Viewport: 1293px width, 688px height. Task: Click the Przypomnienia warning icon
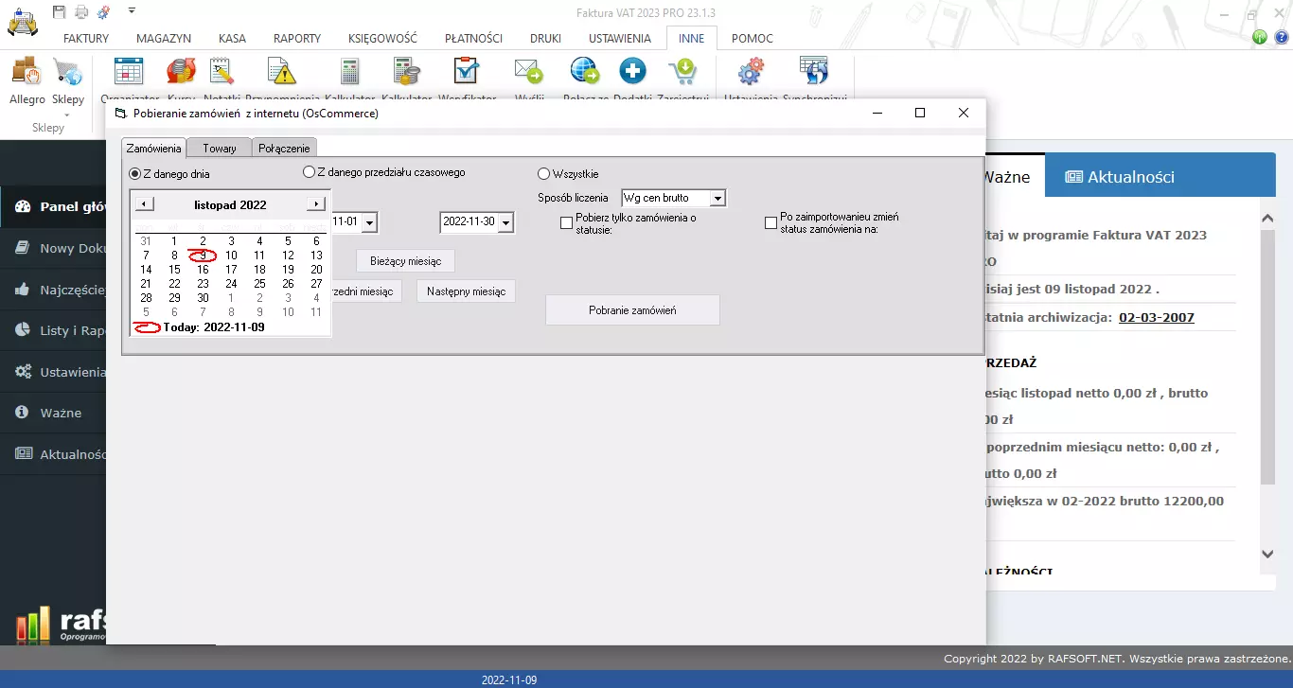[281, 72]
